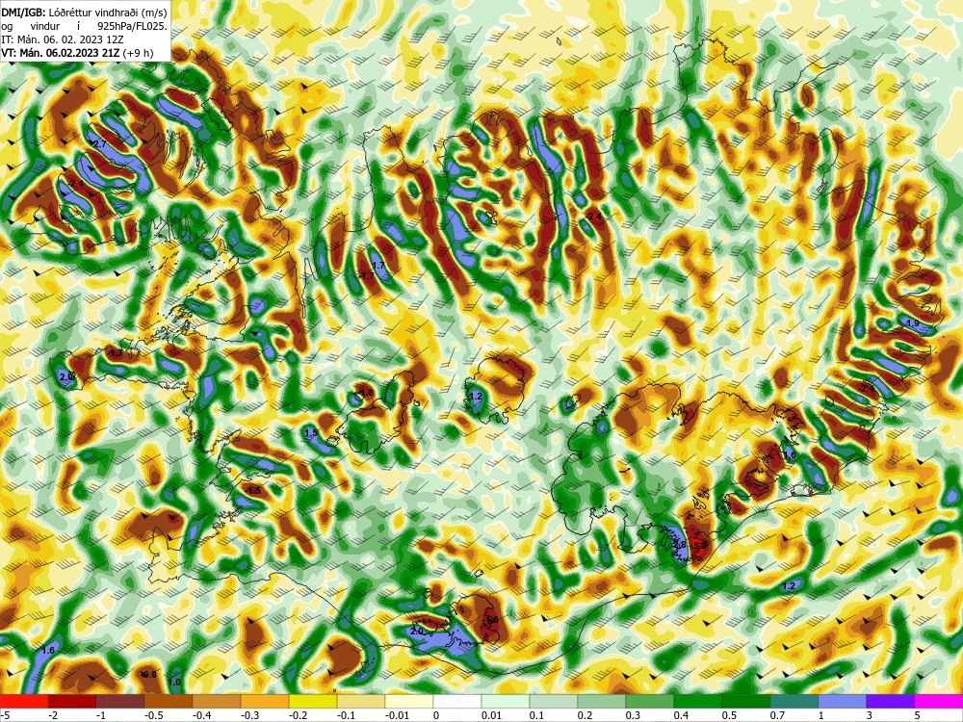Pick the green legend swatch between 0.3 and 0.4
Viewport: 963px width, 722px height.
coord(650,701)
